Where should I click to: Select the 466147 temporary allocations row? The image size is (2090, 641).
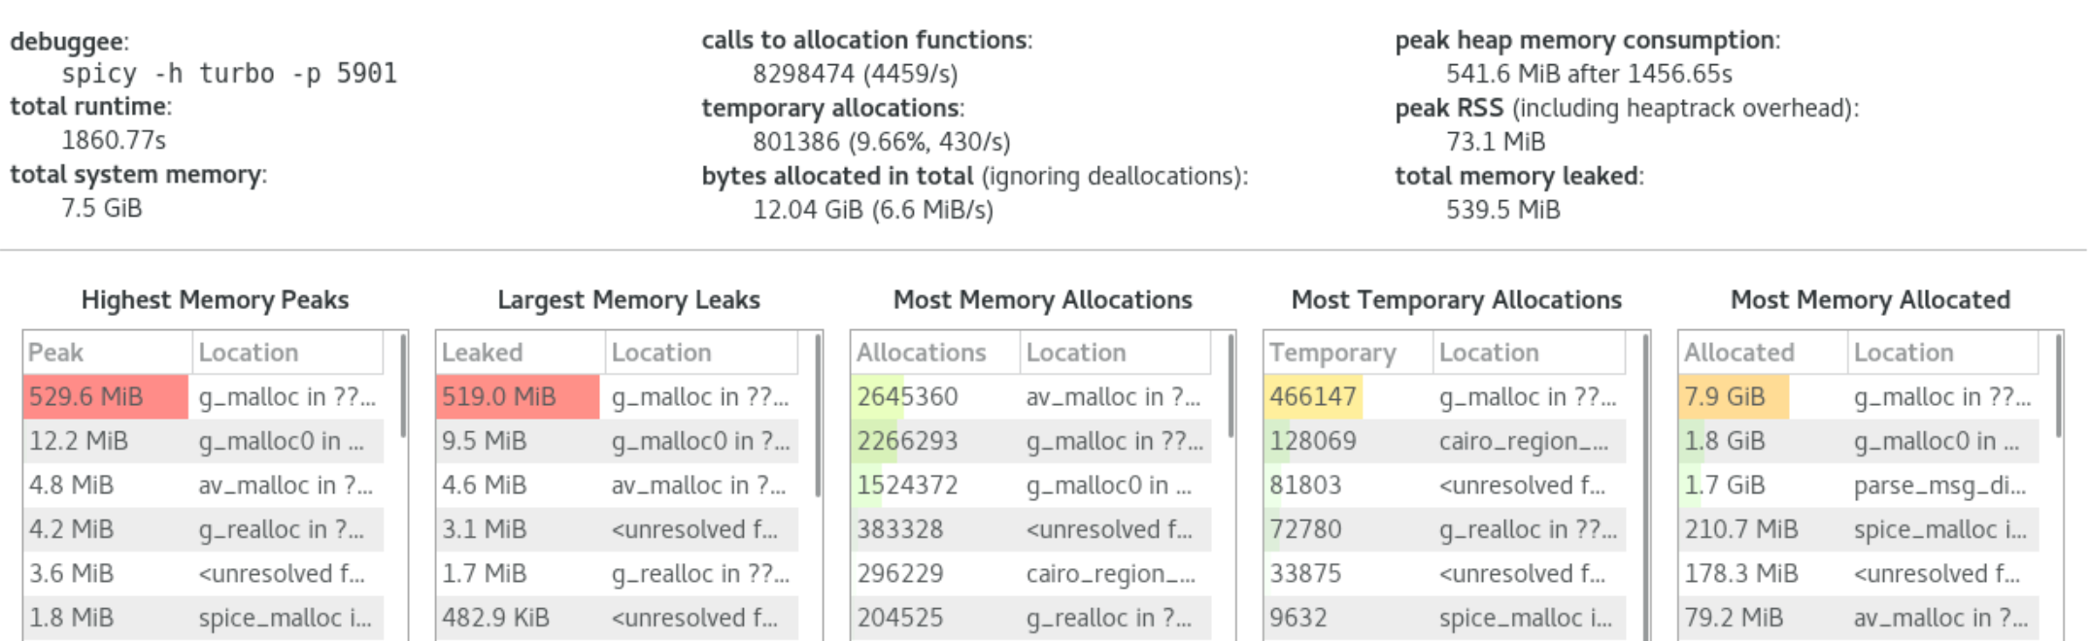pyautogui.click(x=1445, y=397)
